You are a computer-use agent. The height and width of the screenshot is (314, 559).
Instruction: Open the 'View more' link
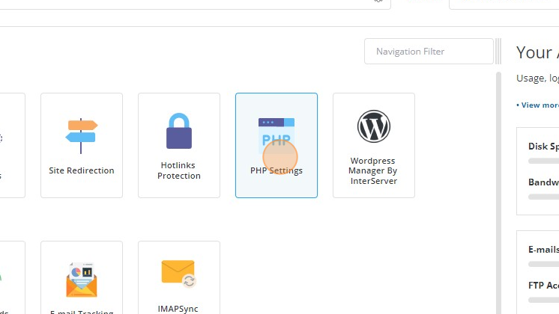pyautogui.click(x=537, y=105)
